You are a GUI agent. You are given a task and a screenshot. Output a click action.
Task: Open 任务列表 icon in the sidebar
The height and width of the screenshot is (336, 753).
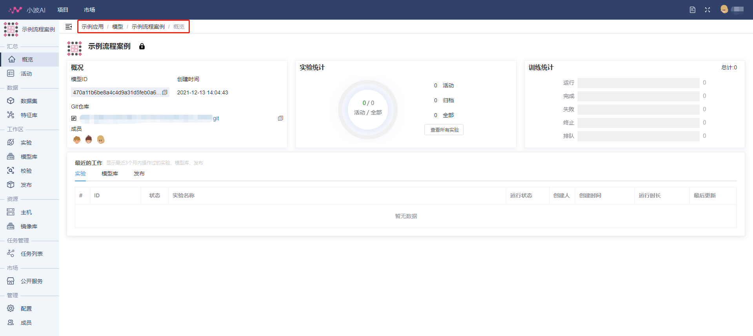11,253
